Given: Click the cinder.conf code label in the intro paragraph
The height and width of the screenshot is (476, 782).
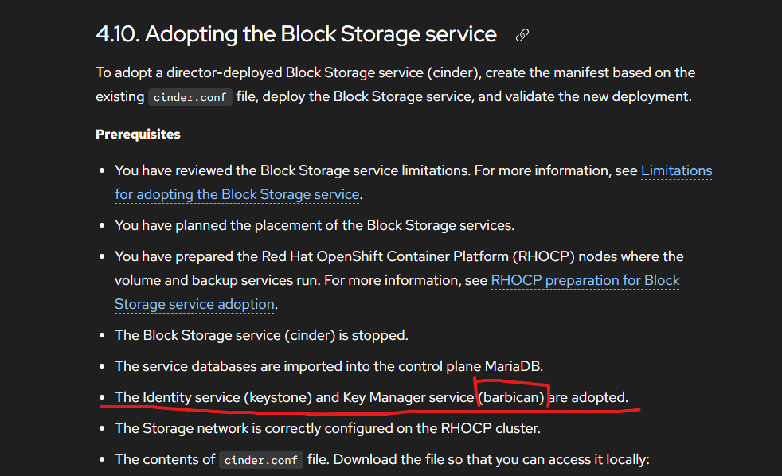Looking at the screenshot, I should [190, 98].
